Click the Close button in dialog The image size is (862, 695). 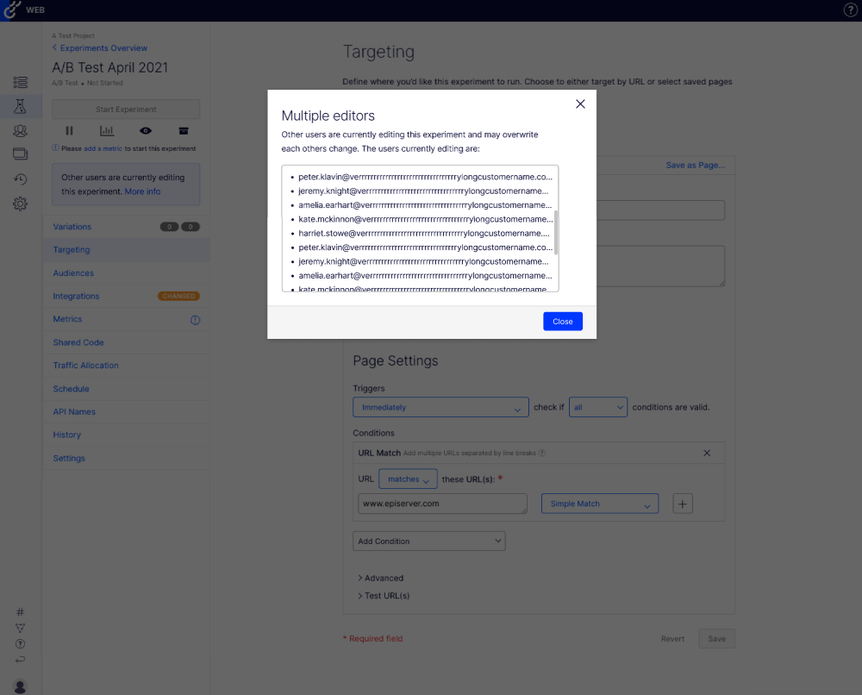[562, 322]
